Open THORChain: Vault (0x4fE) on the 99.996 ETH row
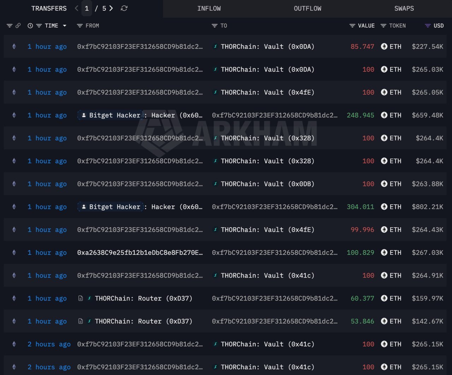Viewport: 452px width, 375px height. (x=267, y=230)
